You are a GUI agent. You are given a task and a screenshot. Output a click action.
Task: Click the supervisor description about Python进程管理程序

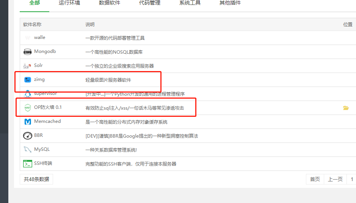(135, 94)
